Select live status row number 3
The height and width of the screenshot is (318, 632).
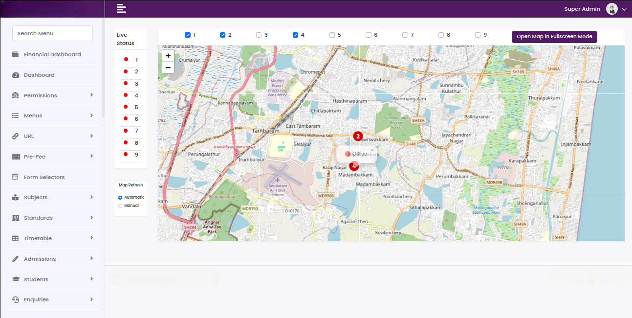point(131,83)
